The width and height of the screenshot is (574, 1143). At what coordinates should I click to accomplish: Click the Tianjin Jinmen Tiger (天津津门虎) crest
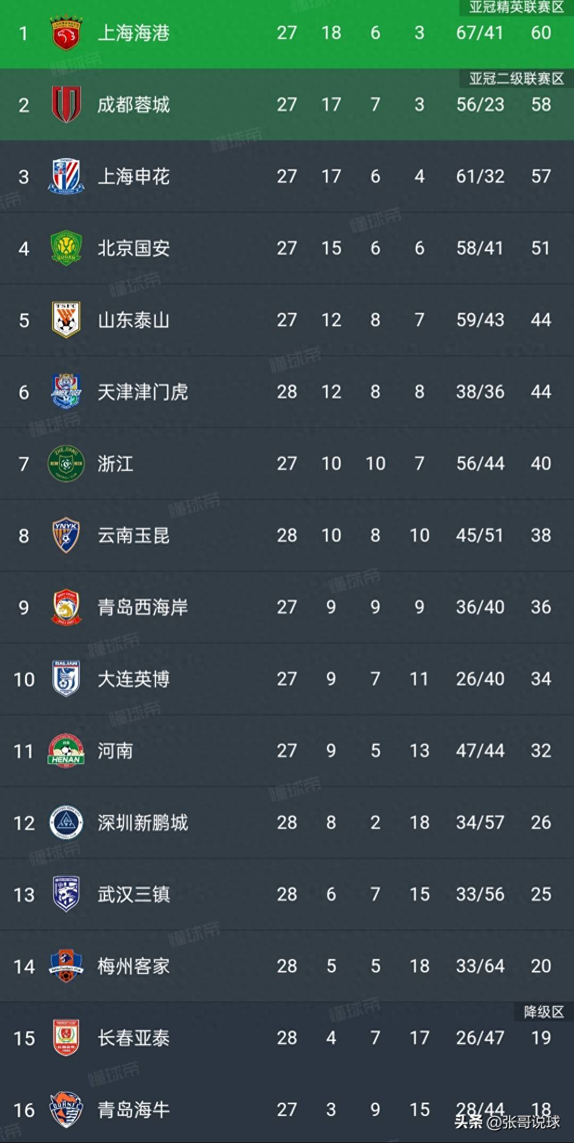click(x=66, y=391)
